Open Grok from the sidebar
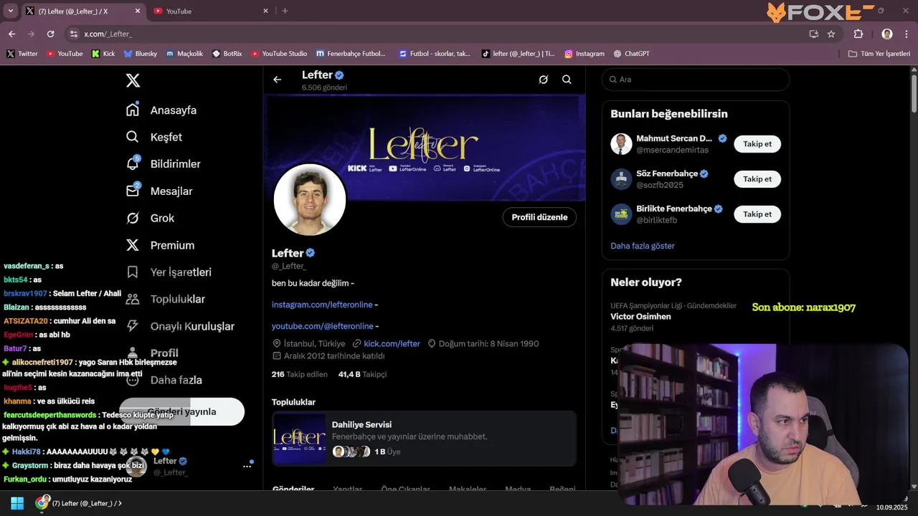The image size is (918, 516). click(150, 218)
